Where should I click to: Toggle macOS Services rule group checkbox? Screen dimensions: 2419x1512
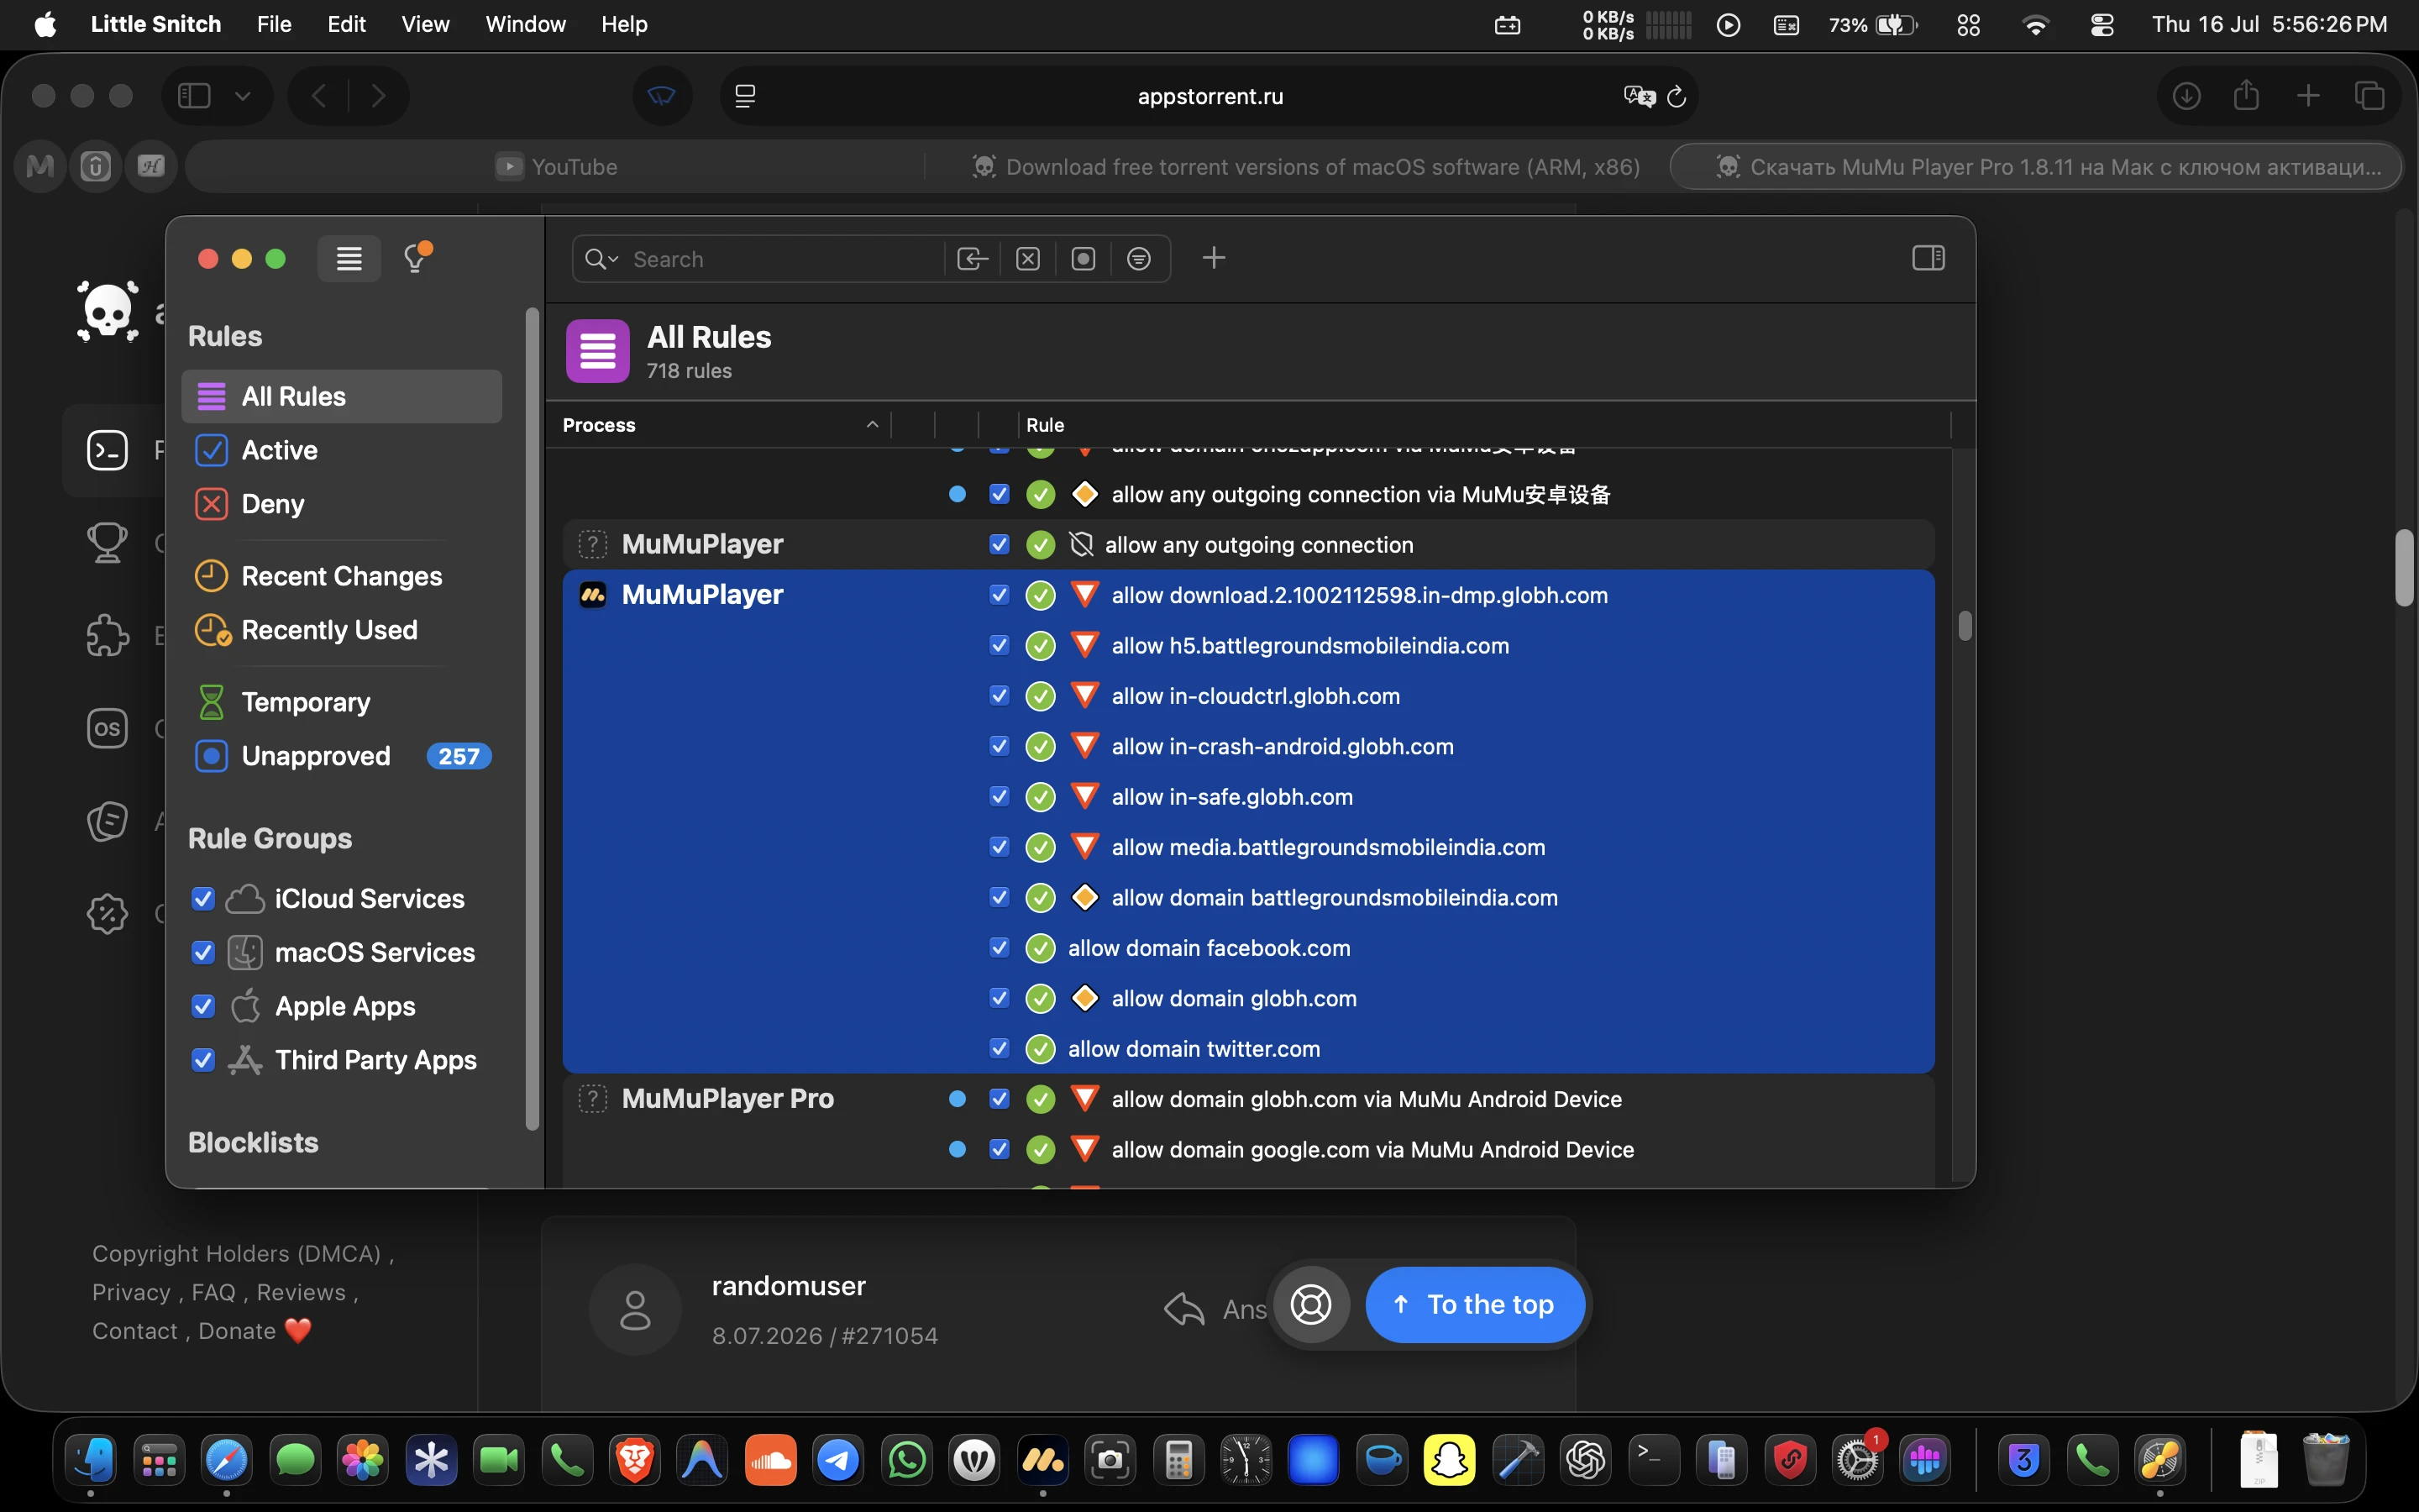click(x=203, y=953)
